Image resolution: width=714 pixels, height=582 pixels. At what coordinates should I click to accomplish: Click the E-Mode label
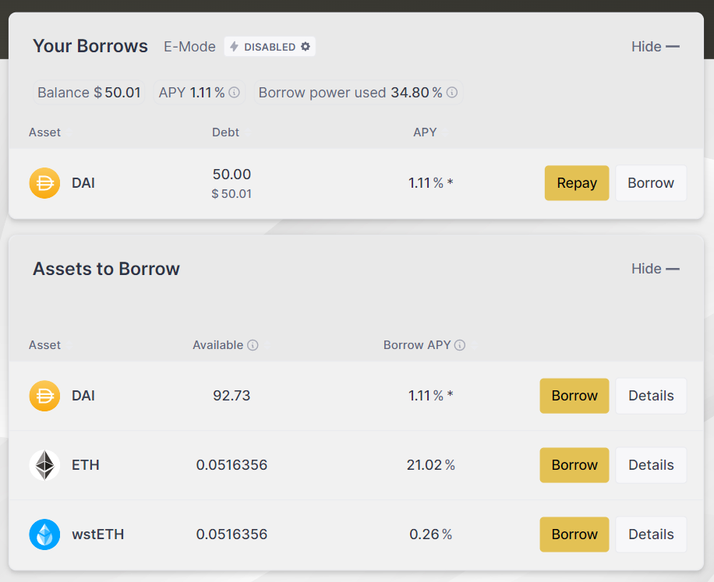click(x=189, y=47)
